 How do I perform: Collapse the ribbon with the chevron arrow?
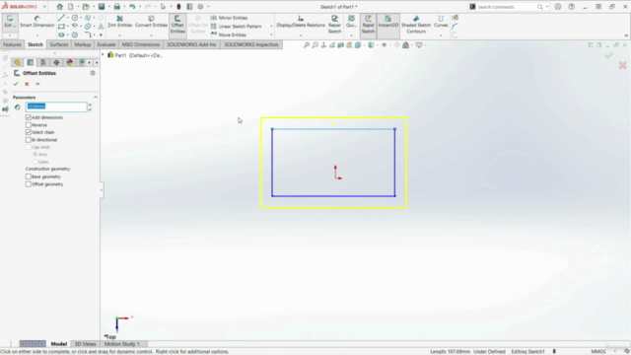coord(626,35)
